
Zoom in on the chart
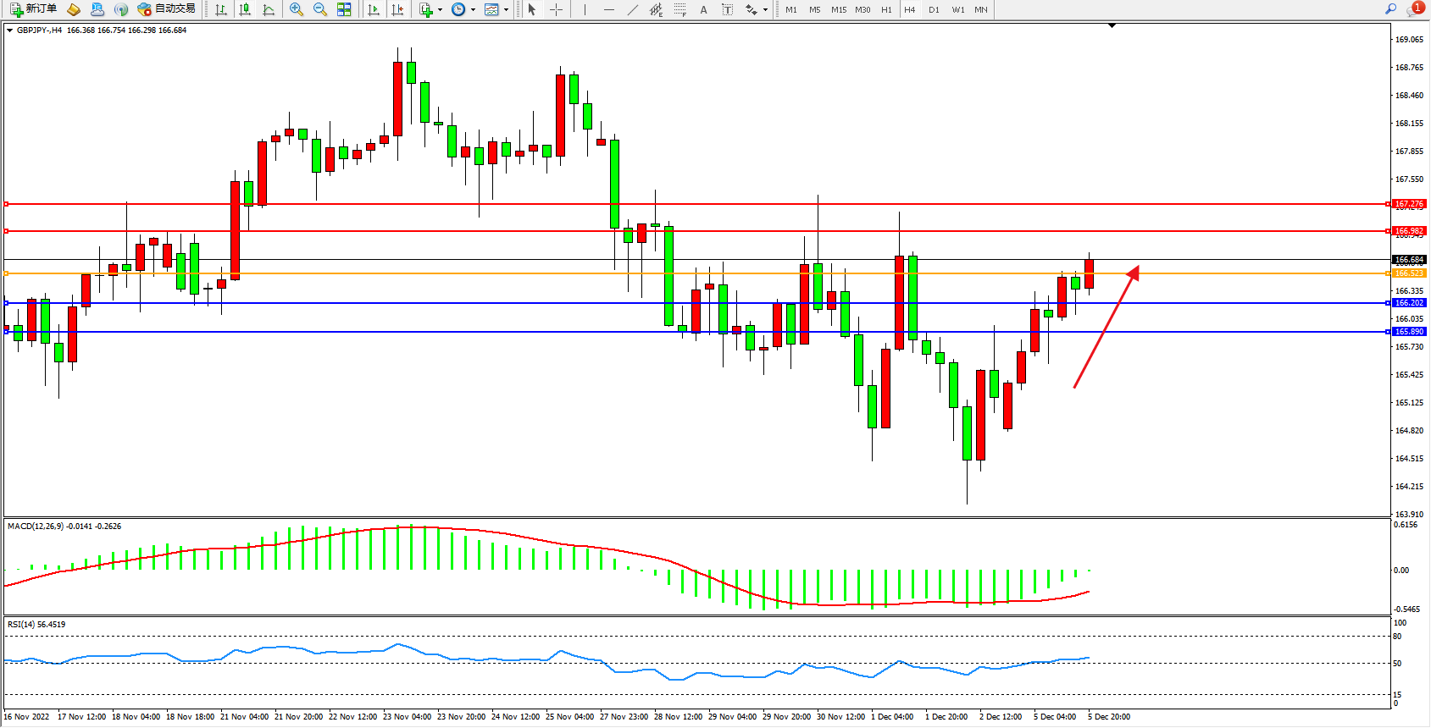click(297, 9)
